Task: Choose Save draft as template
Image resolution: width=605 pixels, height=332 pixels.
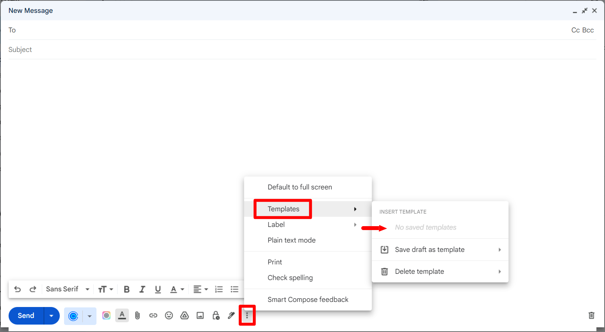Action: point(440,250)
